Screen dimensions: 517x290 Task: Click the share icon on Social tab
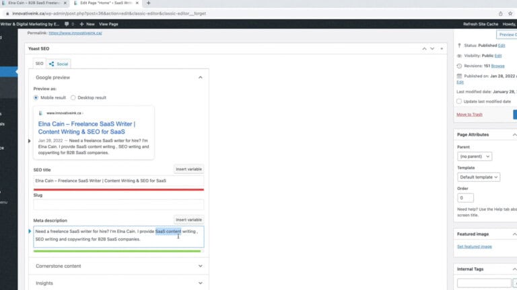tap(52, 64)
